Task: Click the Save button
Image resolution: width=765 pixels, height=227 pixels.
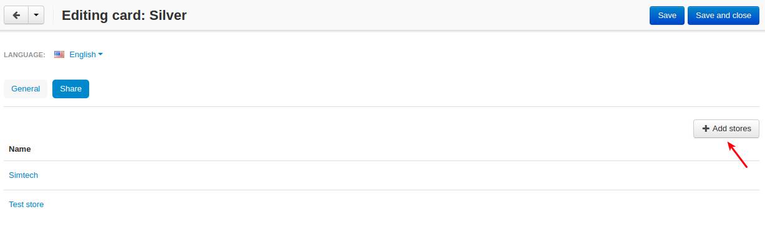Action: (667, 16)
